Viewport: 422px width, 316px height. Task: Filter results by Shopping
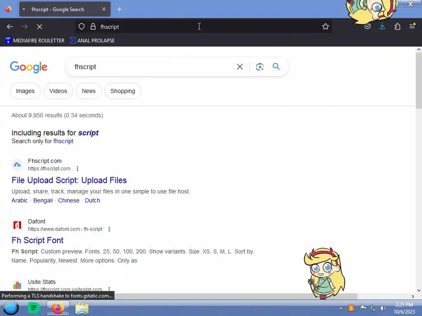123,91
